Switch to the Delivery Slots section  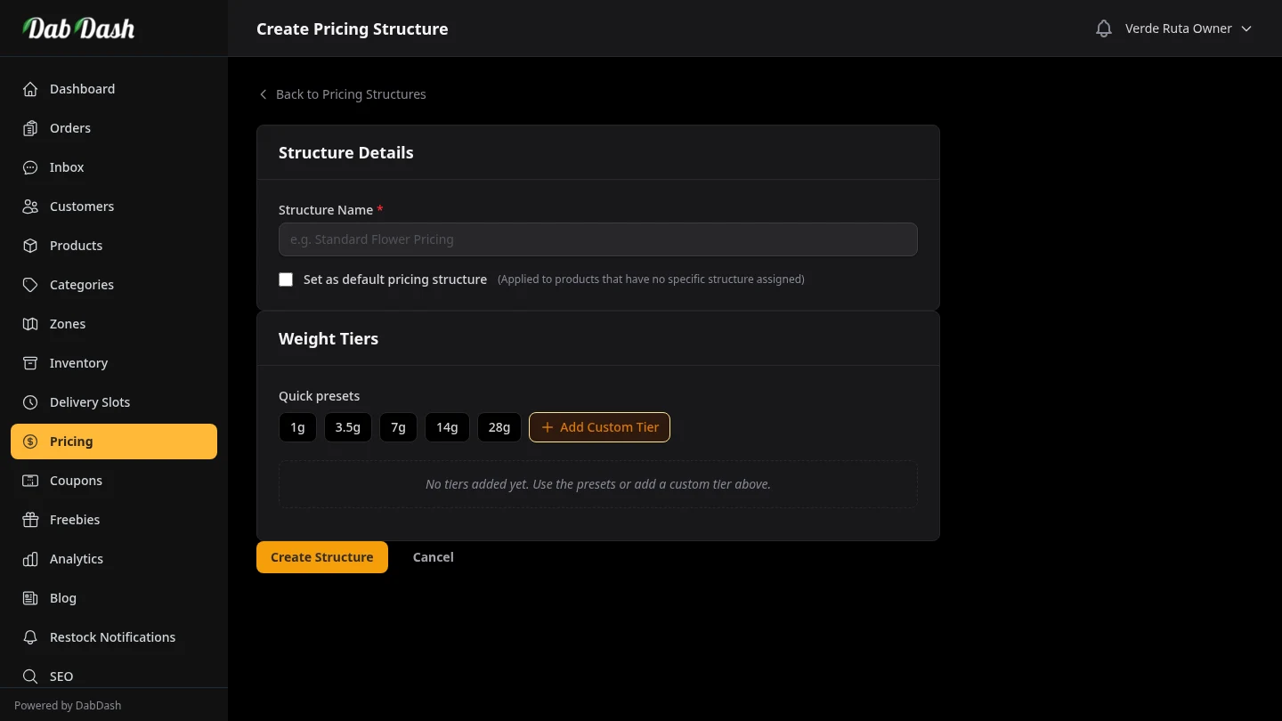pos(89,402)
